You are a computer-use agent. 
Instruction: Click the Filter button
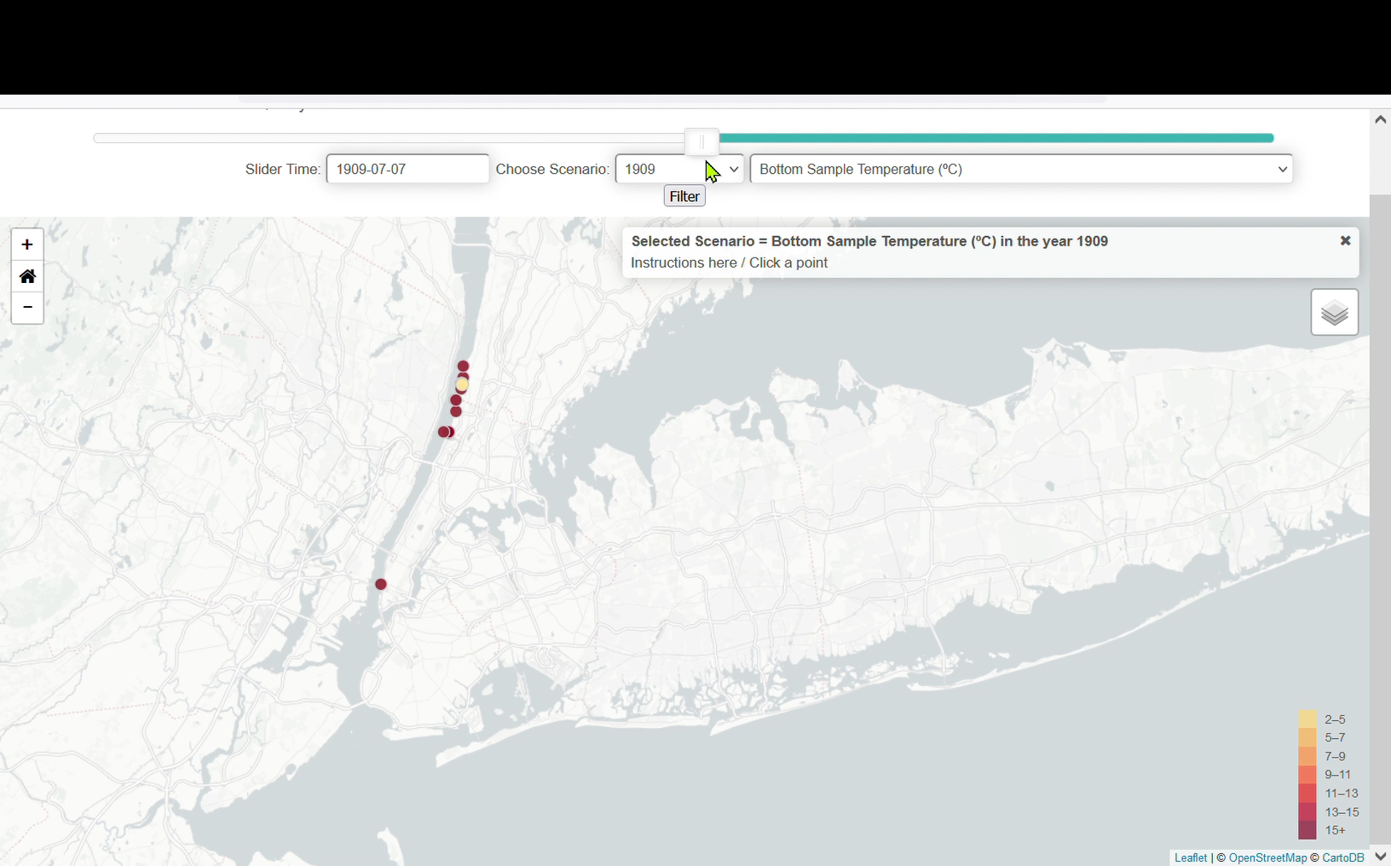coord(684,196)
